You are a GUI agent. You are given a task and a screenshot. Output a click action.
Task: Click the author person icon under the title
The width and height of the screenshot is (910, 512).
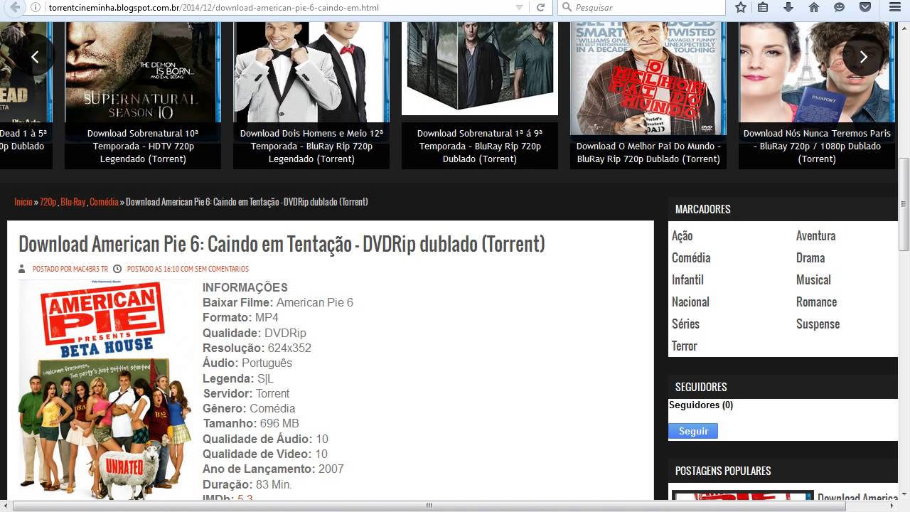click(23, 269)
